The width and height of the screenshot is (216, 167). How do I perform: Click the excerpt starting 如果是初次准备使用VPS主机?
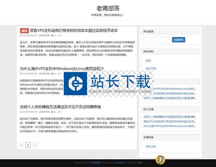click(42, 87)
